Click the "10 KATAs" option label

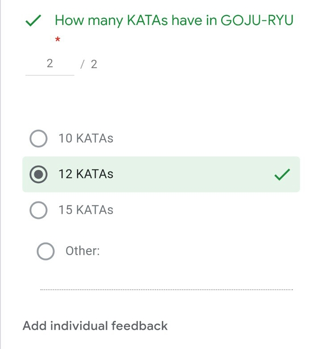(x=86, y=138)
